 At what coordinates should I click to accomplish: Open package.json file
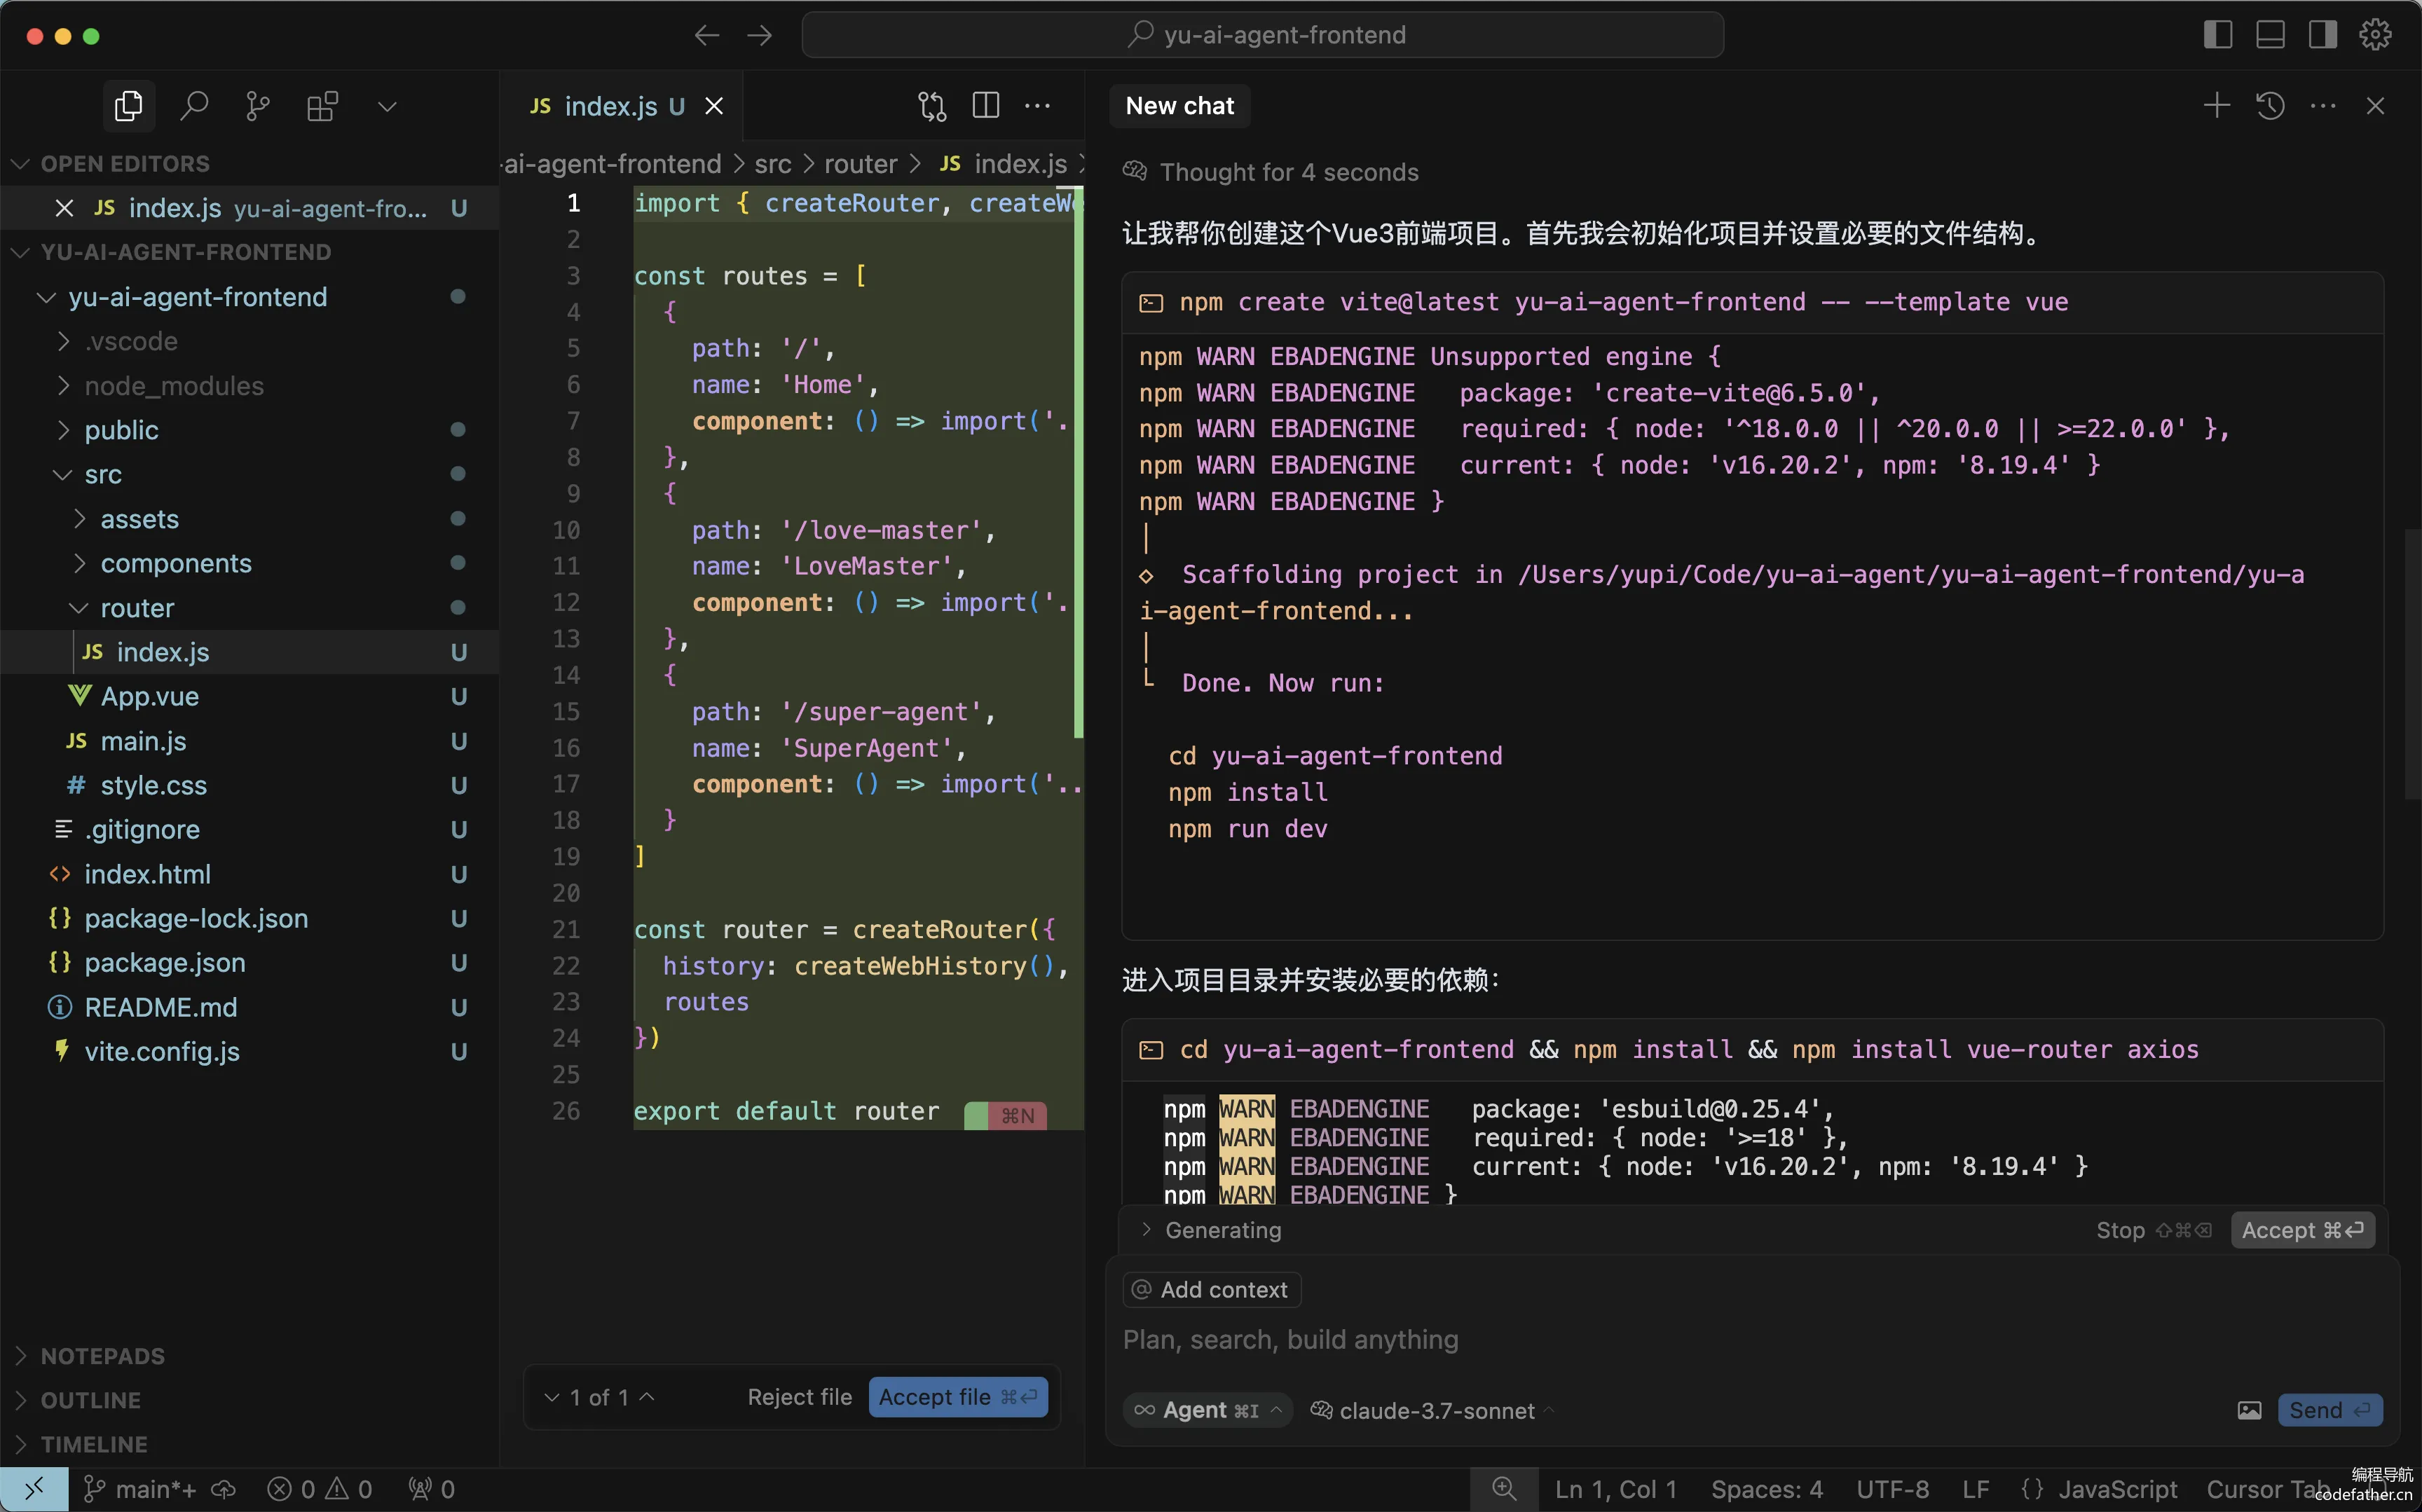point(250,962)
